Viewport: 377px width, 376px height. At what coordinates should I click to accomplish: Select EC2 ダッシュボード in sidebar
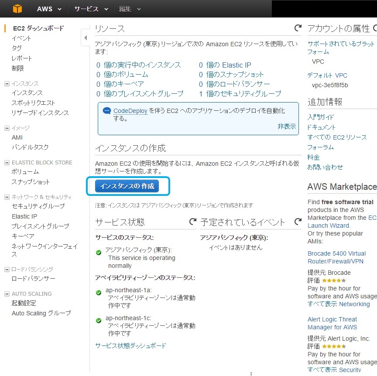point(38,28)
